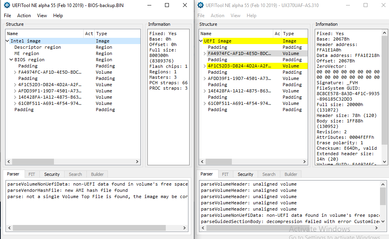Collapse the UEFI image tree node

[201, 41]
